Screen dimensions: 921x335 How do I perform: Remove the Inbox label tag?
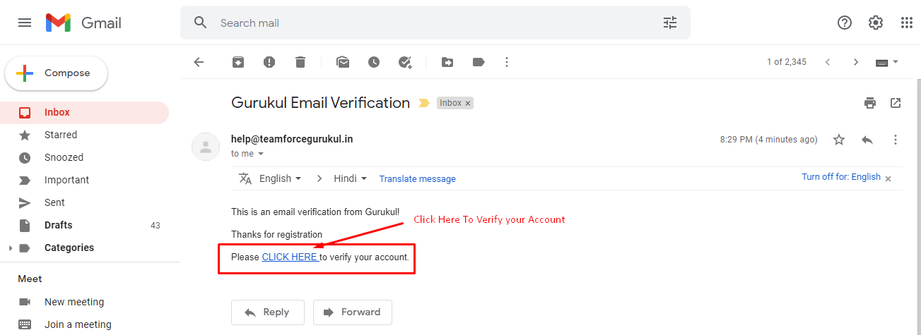coord(468,103)
